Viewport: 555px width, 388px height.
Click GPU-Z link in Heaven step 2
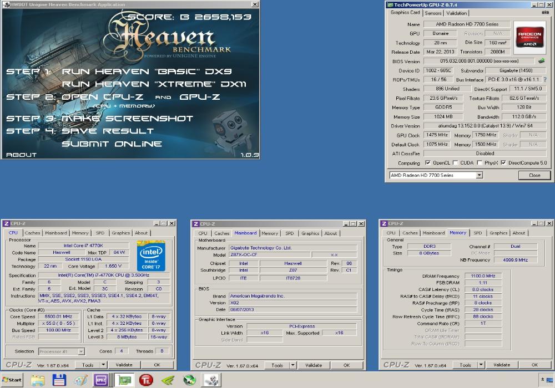[x=200, y=97]
